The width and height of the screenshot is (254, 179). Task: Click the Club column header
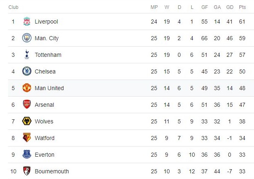tap(13, 7)
